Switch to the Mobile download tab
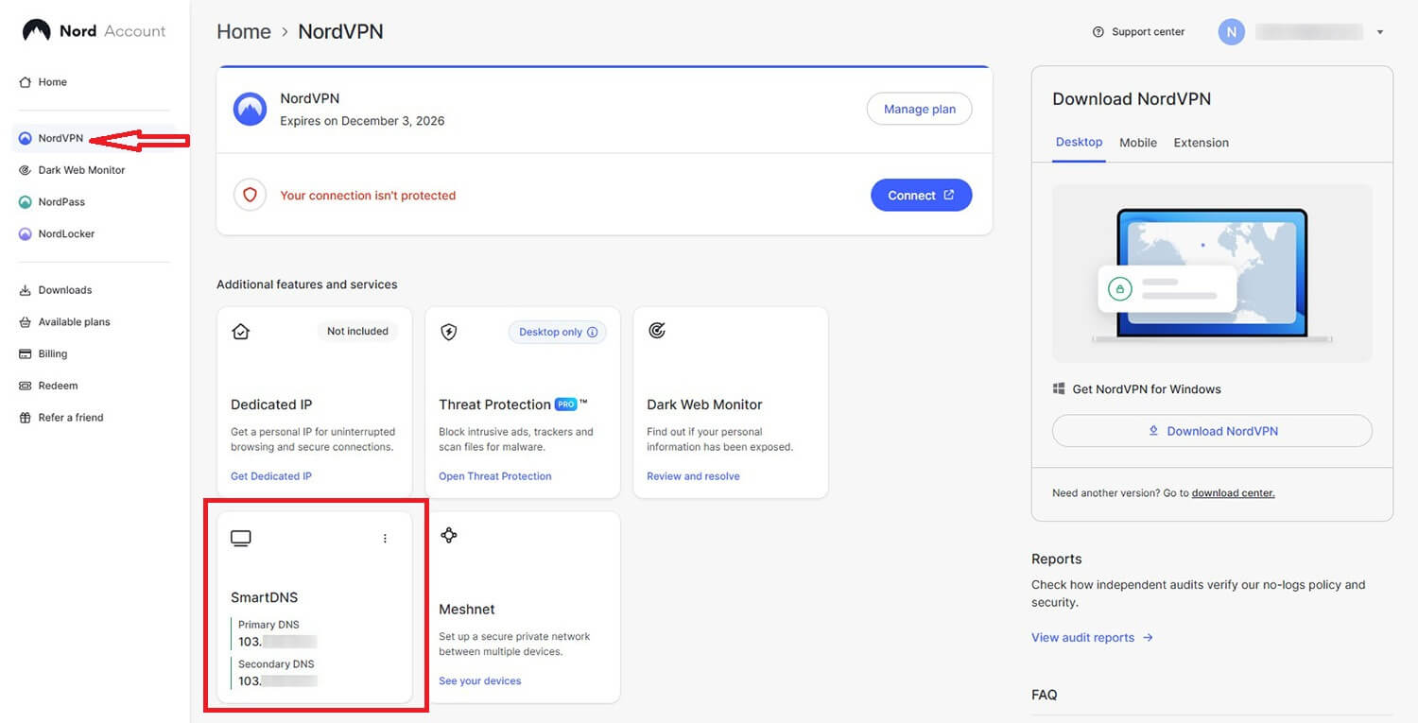This screenshot has width=1418, height=723. pyautogui.click(x=1137, y=143)
